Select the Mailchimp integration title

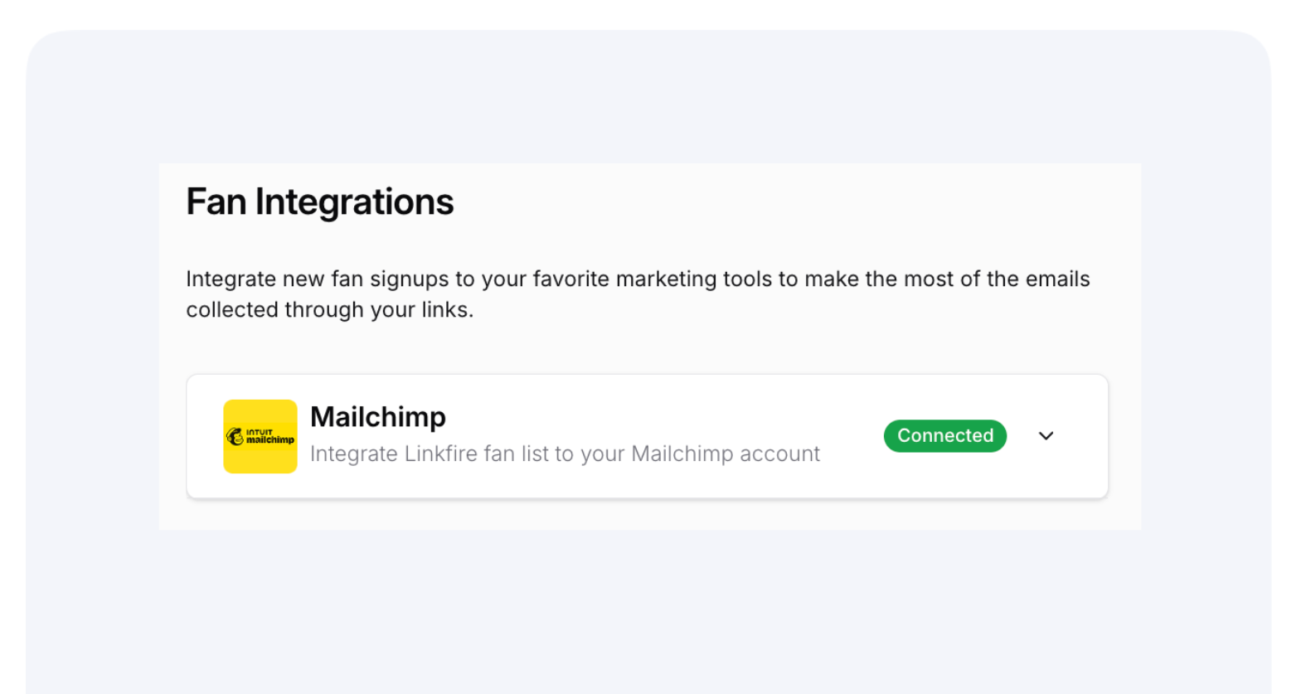pyautogui.click(x=377, y=416)
